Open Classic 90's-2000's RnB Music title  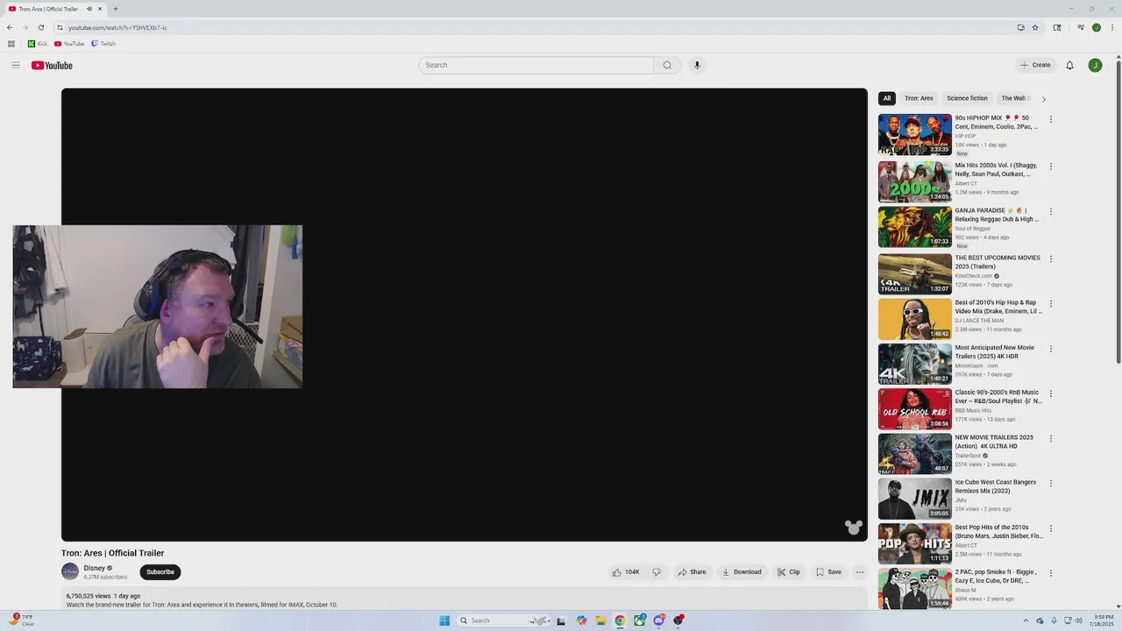click(x=998, y=396)
